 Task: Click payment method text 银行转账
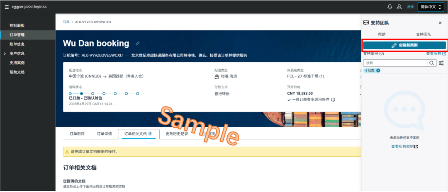pyautogui.click(x=222, y=93)
